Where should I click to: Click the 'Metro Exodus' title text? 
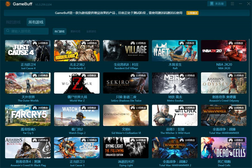tap(175, 101)
